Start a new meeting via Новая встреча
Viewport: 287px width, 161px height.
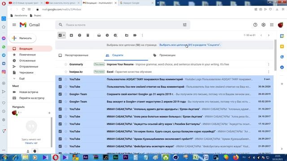coord(29,92)
